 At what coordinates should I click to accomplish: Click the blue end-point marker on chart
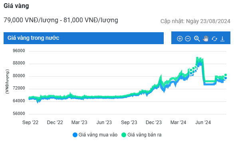point(226,78)
